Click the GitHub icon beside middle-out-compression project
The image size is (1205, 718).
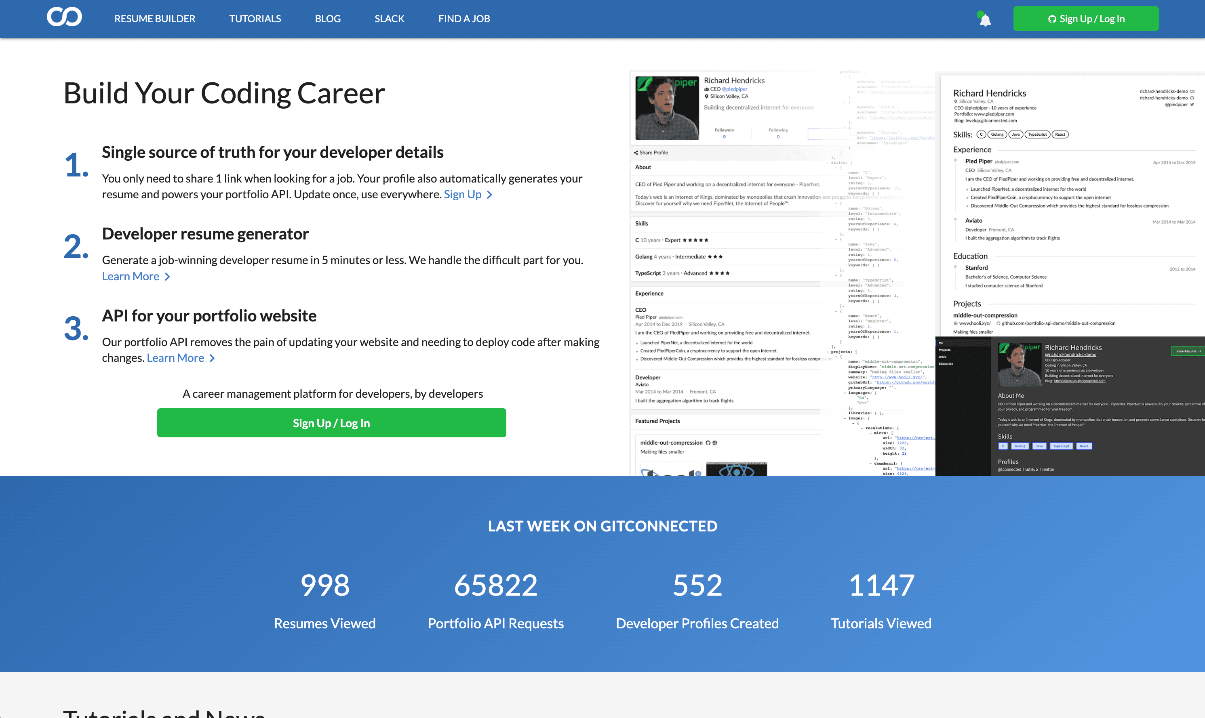click(x=708, y=443)
